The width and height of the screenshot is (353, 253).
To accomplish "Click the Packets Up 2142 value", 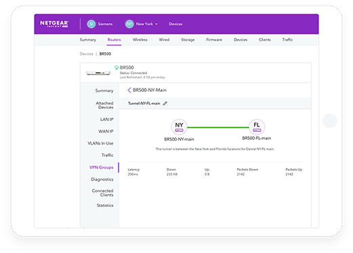I will [289, 175].
